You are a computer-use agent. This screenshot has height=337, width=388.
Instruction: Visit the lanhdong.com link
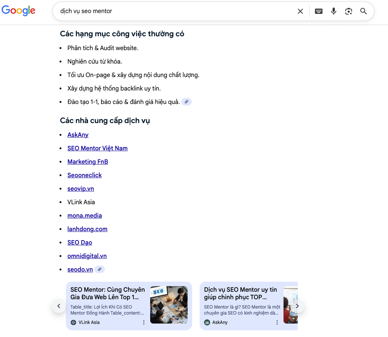87,229
